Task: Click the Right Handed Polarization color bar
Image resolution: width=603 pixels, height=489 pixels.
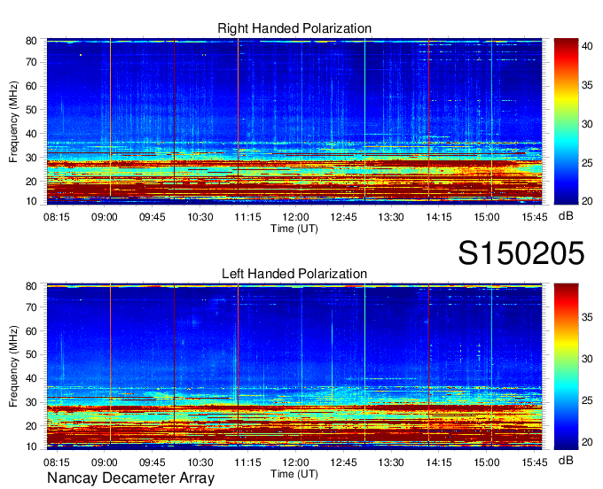Action: pyautogui.click(x=566, y=121)
